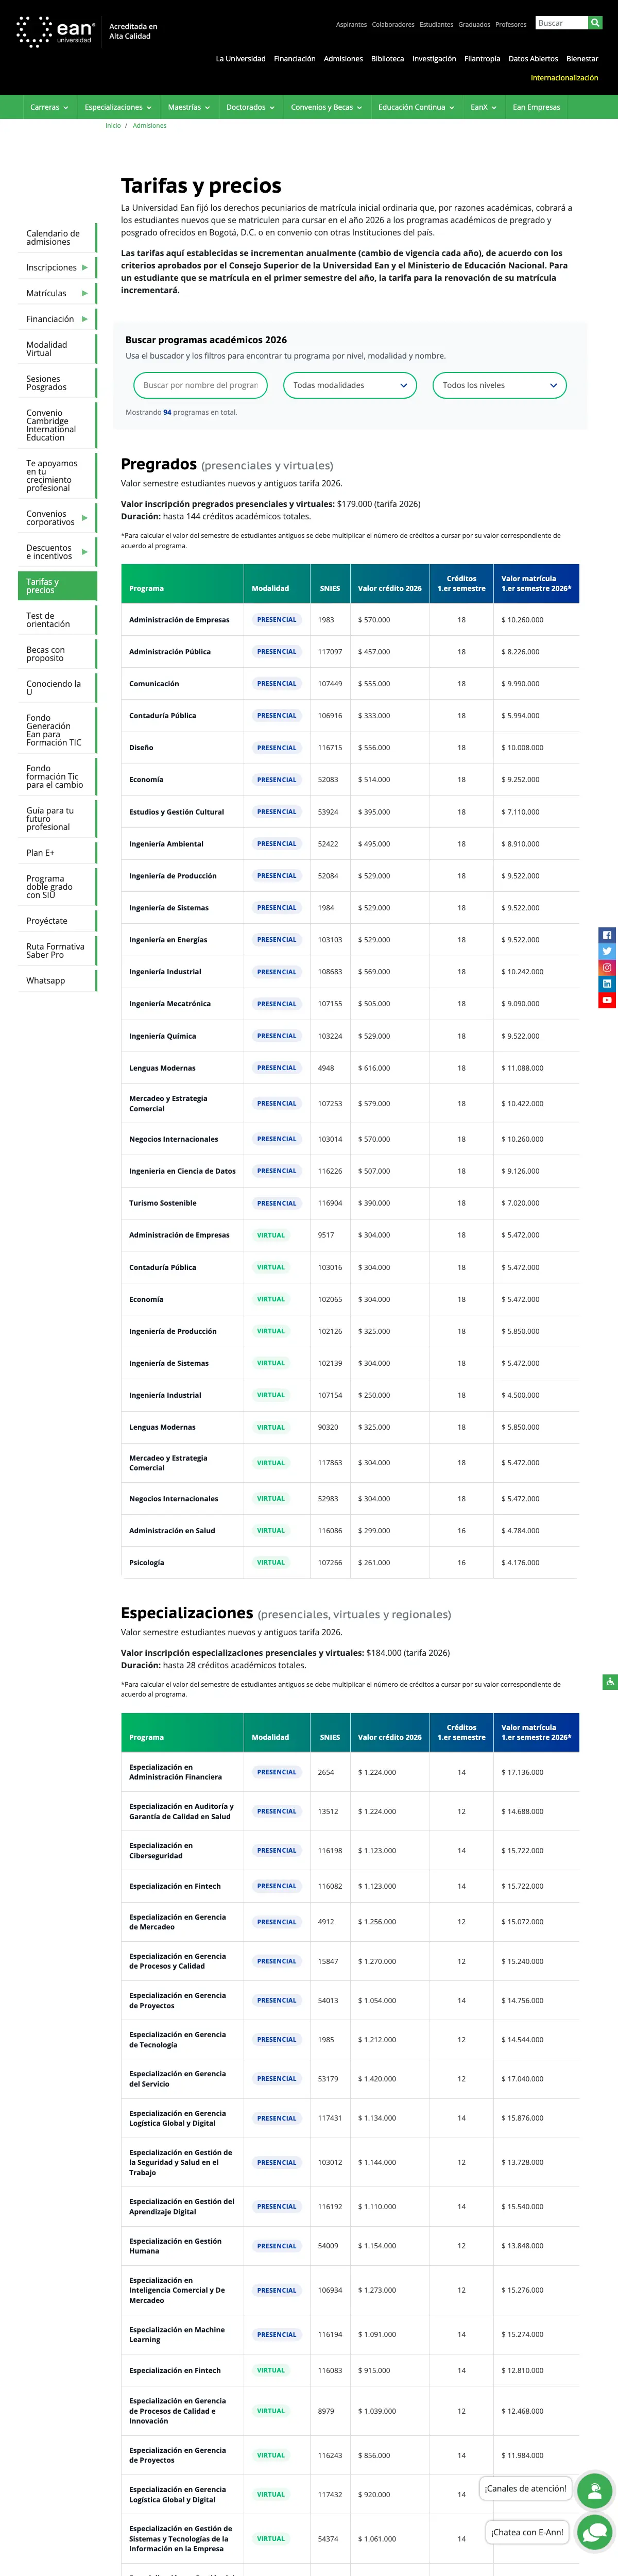Viewport: 618px width, 2576px height.
Task: Open the Todas modalidades dropdown
Action: pyautogui.click(x=350, y=385)
